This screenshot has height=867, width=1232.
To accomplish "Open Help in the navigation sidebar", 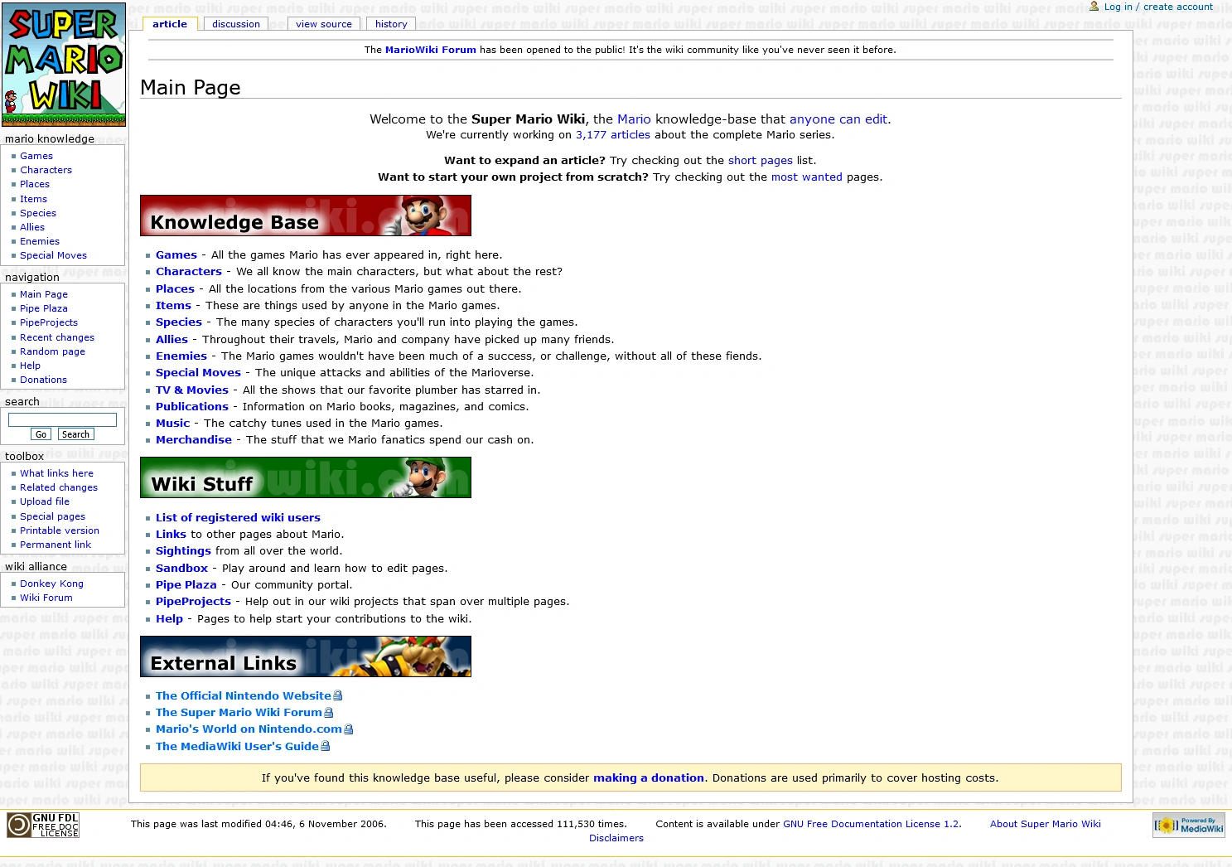I will (x=31, y=366).
